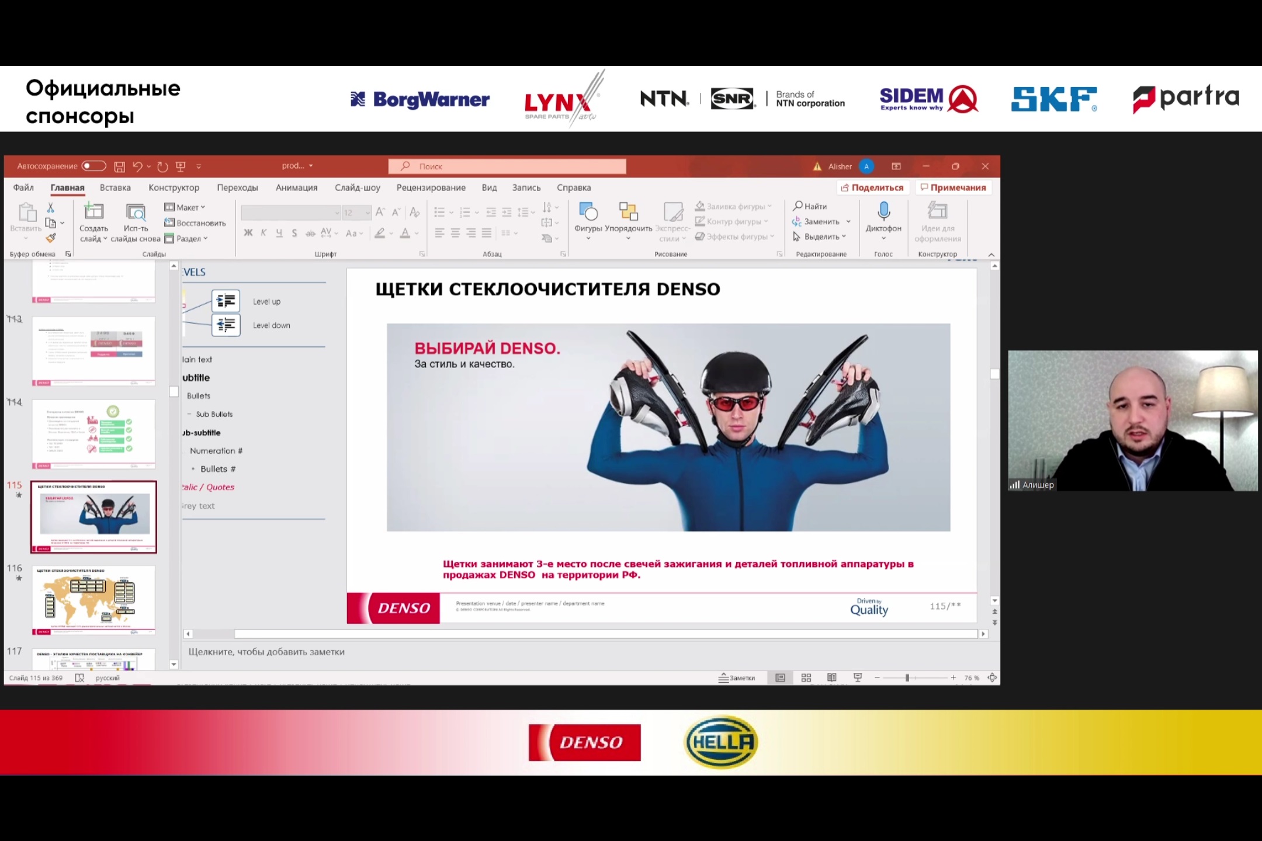The height and width of the screenshot is (841, 1262).
Task: Click the Format Painter brush icon
Action: pos(51,238)
